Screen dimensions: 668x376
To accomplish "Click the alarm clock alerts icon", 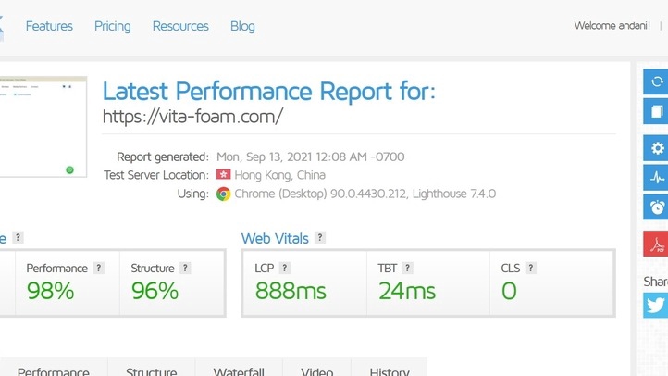I will point(656,207).
